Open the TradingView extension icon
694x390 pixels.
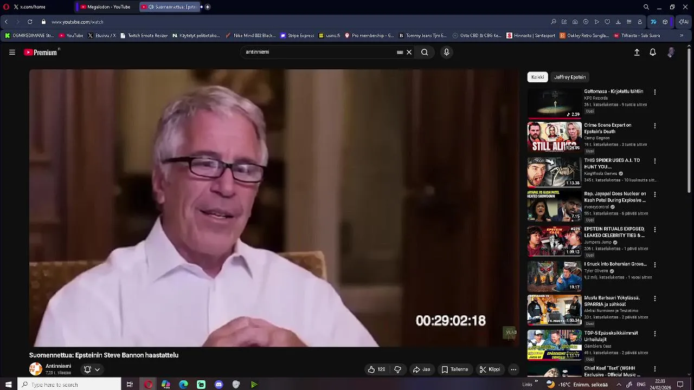click(x=653, y=22)
